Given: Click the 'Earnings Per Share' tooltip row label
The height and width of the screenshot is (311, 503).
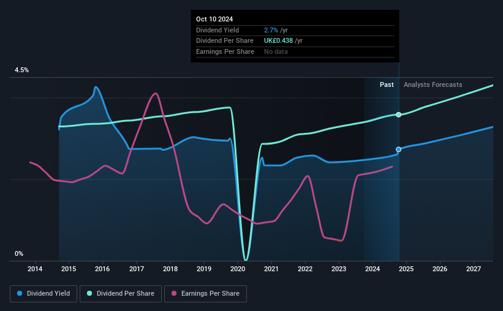Looking at the screenshot, I should [x=225, y=51].
